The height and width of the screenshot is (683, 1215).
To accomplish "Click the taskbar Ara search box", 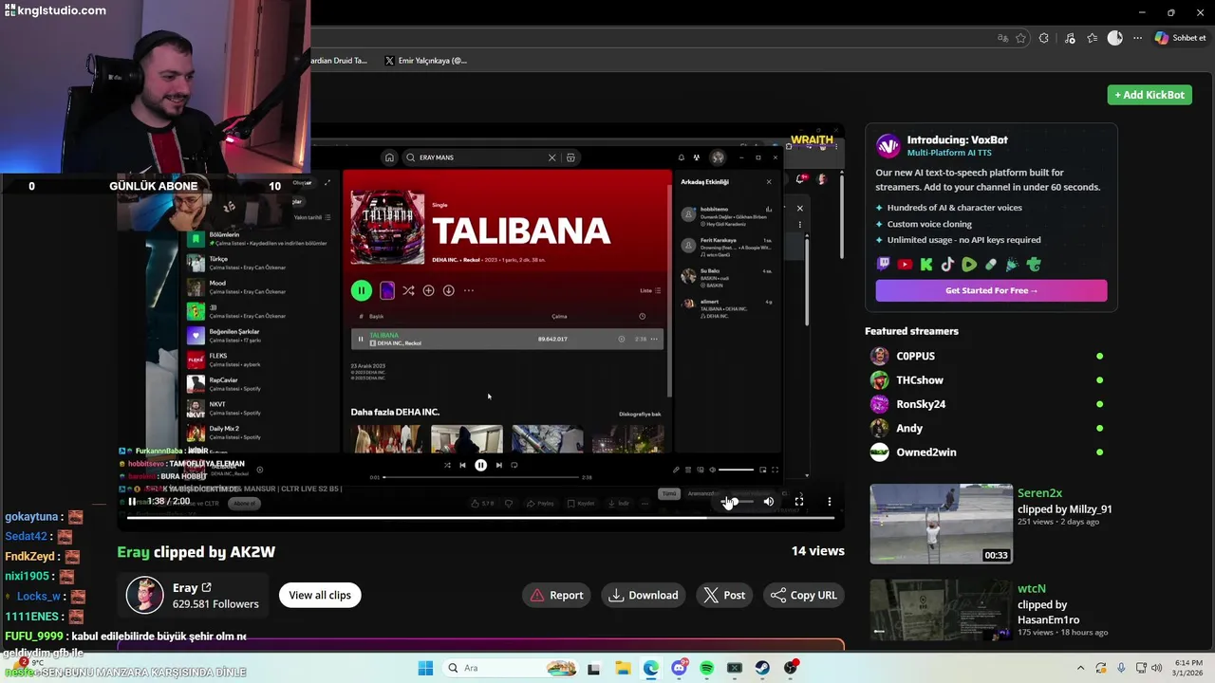I will tap(512, 668).
